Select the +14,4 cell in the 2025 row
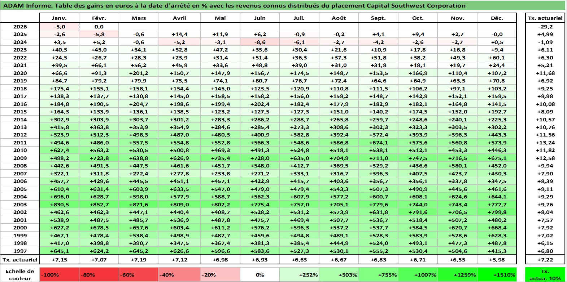567x282 pixels. click(x=179, y=34)
